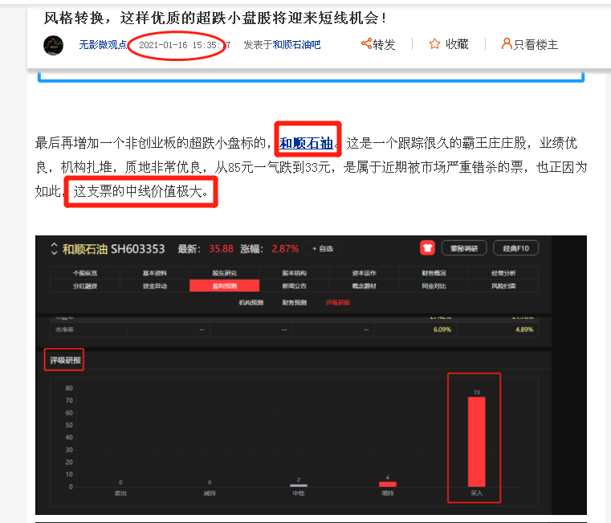Click the latest price 35.88
611x523 pixels.
click(x=221, y=249)
